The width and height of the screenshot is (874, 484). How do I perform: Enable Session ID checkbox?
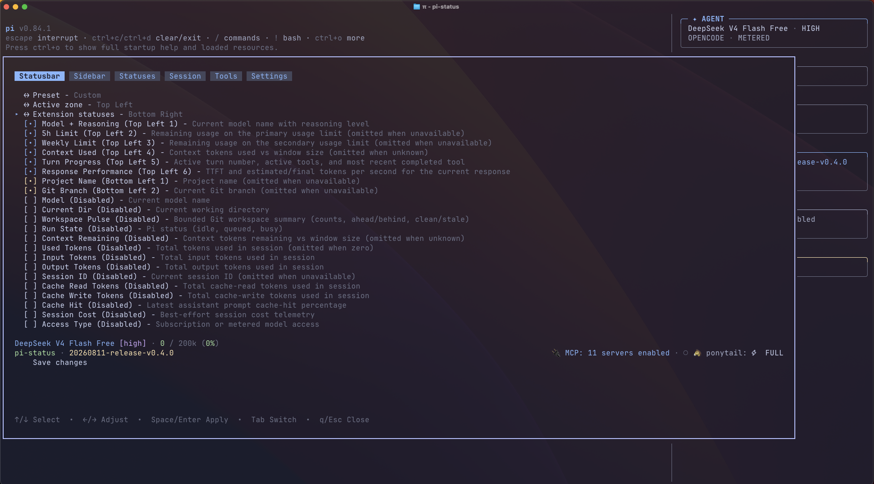(30, 277)
